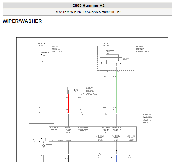Click the washer fluid pump motor symbol
Screen dimensions: 172x162
click(x=76, y=90)
